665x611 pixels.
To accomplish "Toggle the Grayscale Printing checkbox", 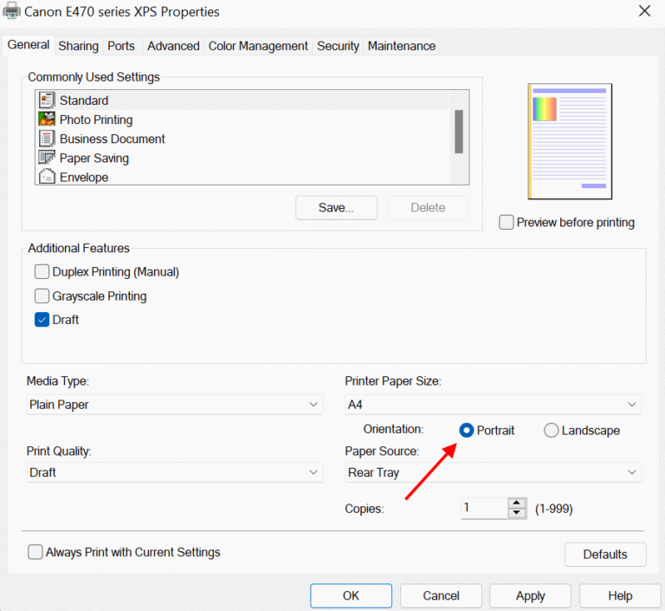I will [x=42, y=296].
